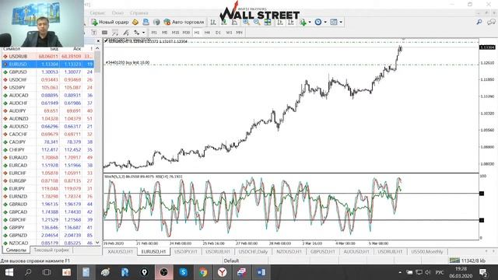The width and height of the screenshot is (498, 280).
Task: Select the lower indicator level marker
Action: point(482,220)
